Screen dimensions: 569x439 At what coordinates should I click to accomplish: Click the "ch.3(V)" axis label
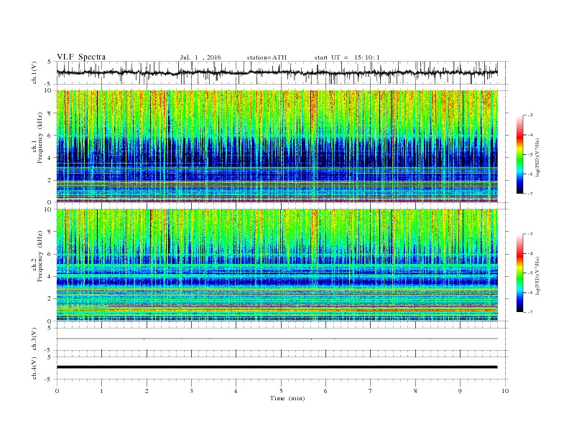(x=34, y=339)
